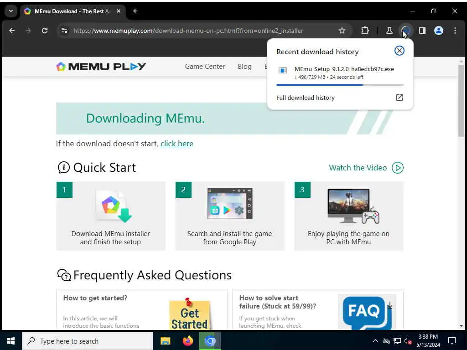Open 'How to solve start failure' article
The width and height of the screenshot is (467, 350).
coord(277,302)
